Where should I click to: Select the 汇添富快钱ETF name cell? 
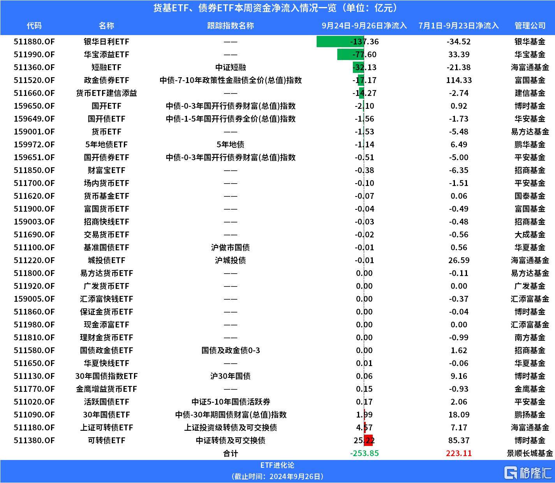point(106,299)
